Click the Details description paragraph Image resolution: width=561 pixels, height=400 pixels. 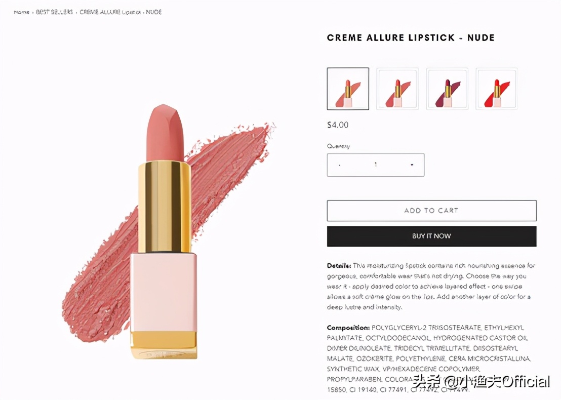[431, 286]
